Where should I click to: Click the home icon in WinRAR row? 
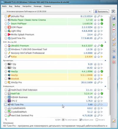click(95, 79)
